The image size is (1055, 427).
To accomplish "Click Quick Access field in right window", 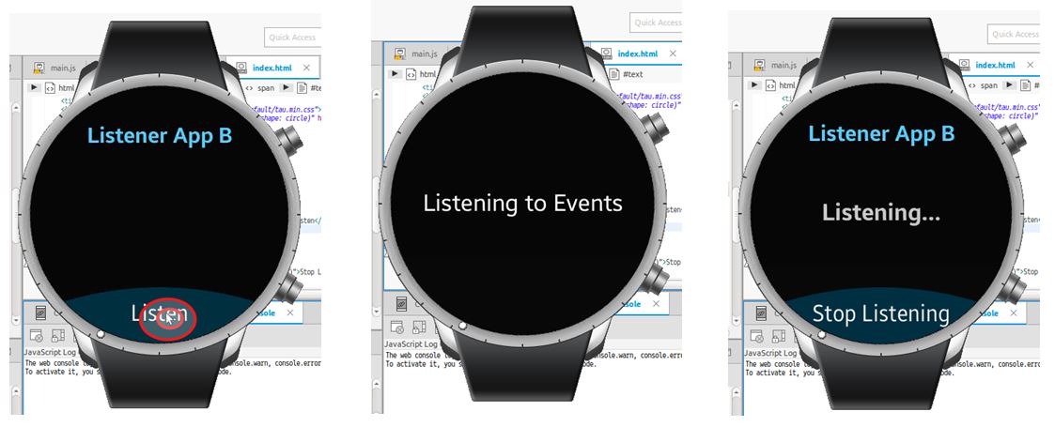I will (1014, 35).
